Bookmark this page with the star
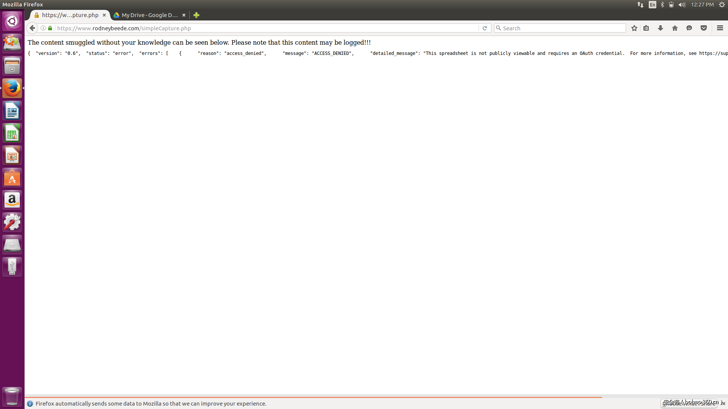The width and height of the screenshot is (728, 409). pos(634,28)
